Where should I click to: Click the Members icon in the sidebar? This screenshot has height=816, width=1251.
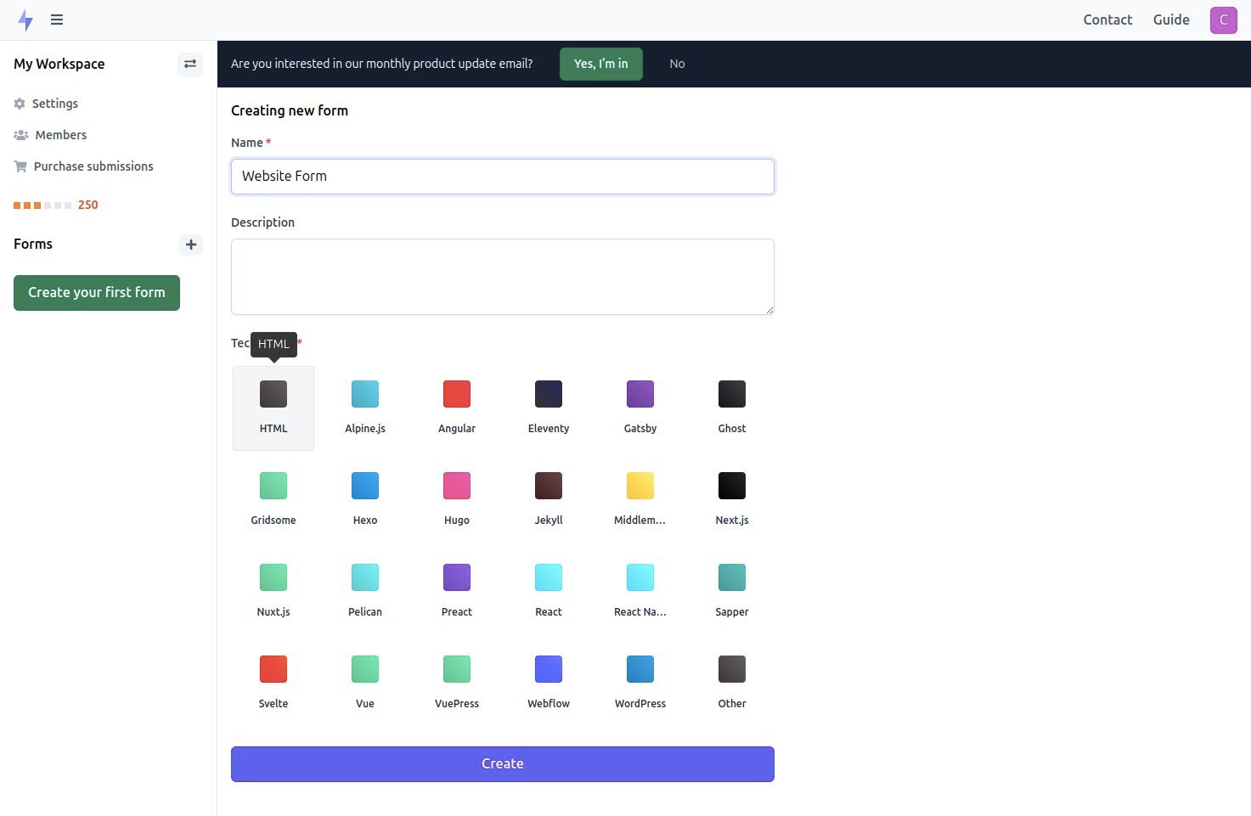[20, 134]
